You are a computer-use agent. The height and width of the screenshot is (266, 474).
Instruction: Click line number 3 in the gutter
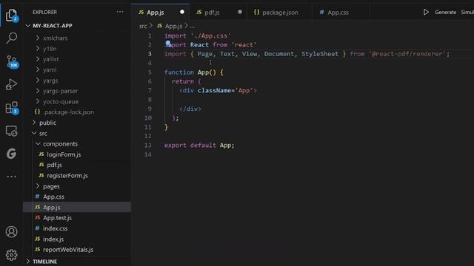(150, 54)
